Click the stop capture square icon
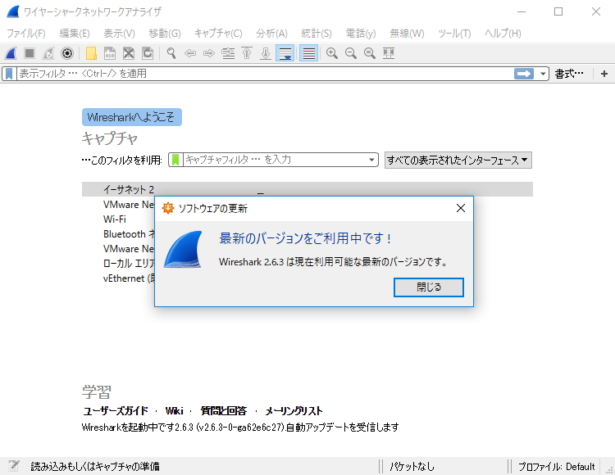The width and height of the screenshot is (615, 475). [30, 53]
